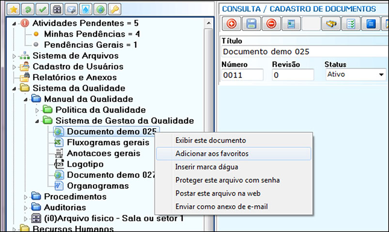Screen dimensions: 389x232
Task: Click the red plus add document button
Action: click(x=232, y=24)
